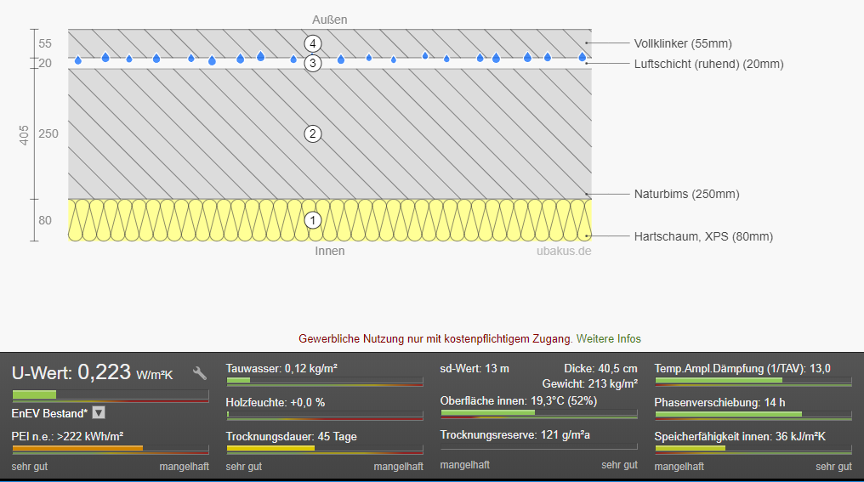This screenshot has height=482, width=864.
Task: Click the Naturbims (250mm) layer label
Action: click(x=686, y=194)
